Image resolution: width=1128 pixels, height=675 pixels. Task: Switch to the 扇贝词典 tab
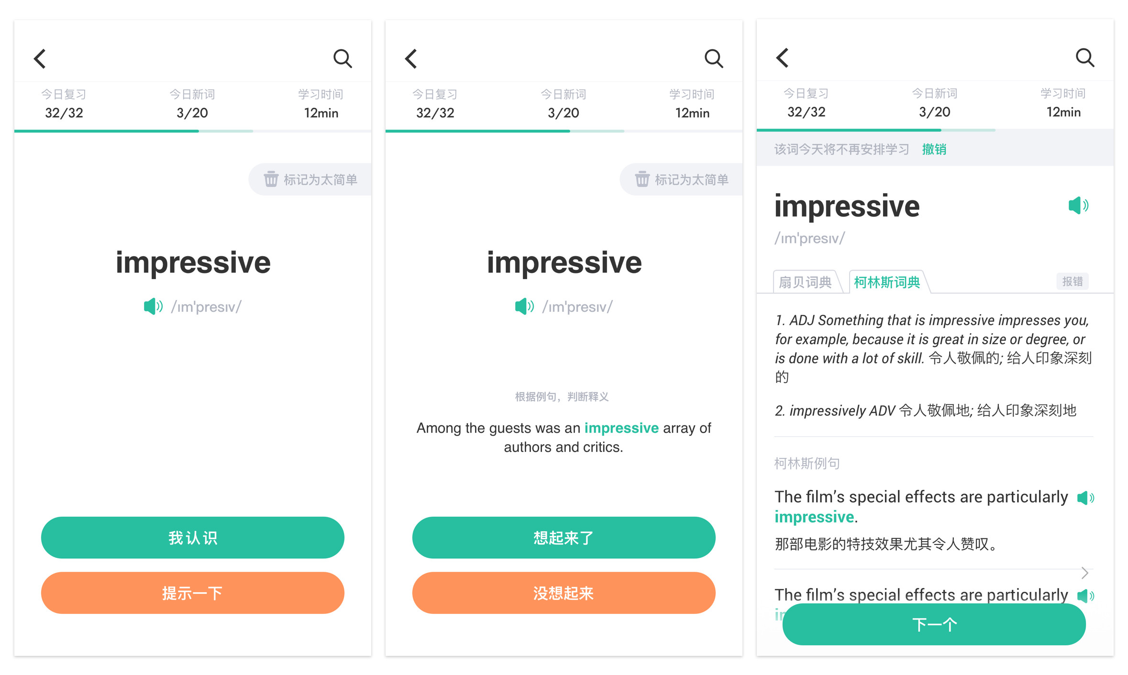806,282
